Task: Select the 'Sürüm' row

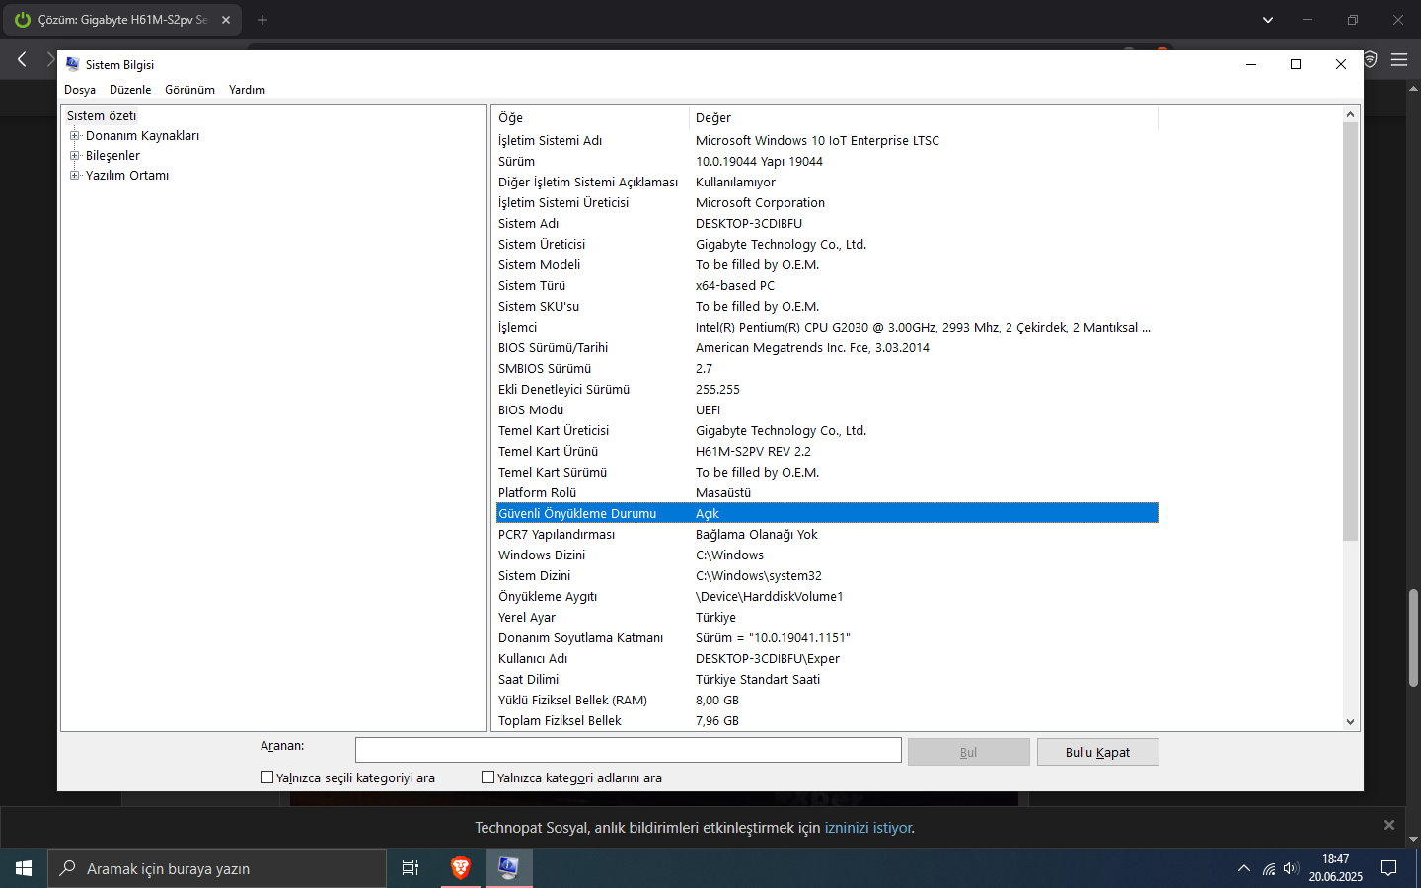Action: 827,161
